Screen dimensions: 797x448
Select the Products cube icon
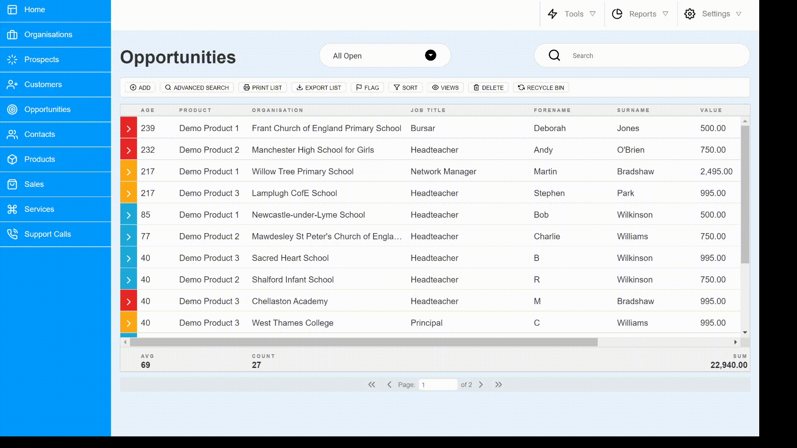coord(12,159)
